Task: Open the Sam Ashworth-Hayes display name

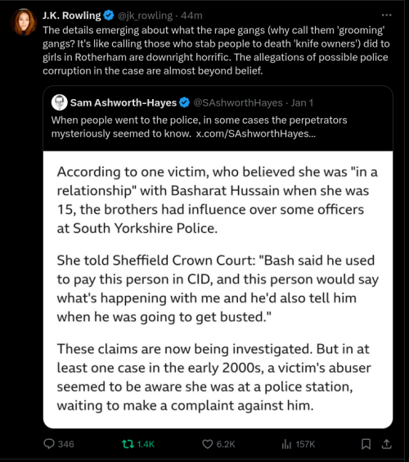Action: (124, 102)
